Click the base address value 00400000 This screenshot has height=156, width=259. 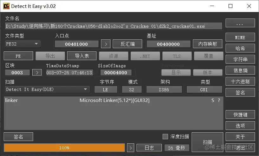coord(168,44)
